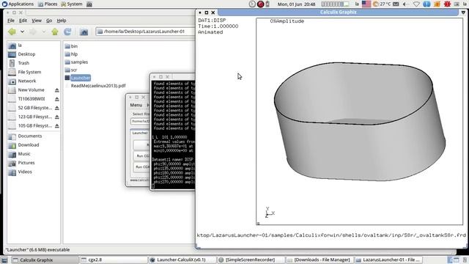Select the TI106398W0I volume in sidebar

click(31, 99)
